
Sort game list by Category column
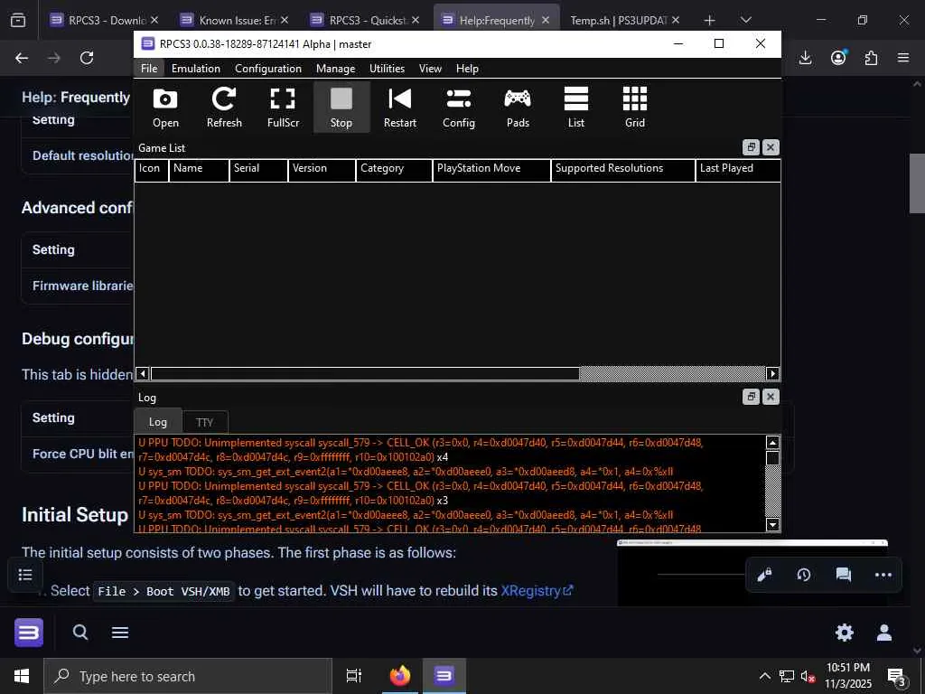point(395,170)
